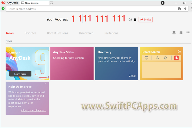Start recording with the red record button
The image size is (192, 128).
click(176, 58)
